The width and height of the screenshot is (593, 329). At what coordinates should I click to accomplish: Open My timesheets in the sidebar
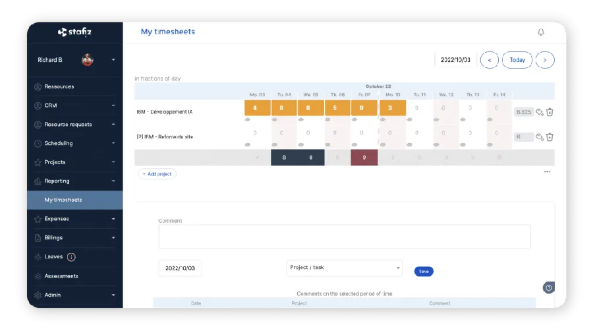coord(63,200)
